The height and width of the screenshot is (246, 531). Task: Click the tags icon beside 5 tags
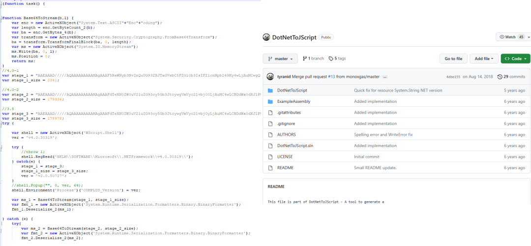pyautogui.click(x=331, y=59)
